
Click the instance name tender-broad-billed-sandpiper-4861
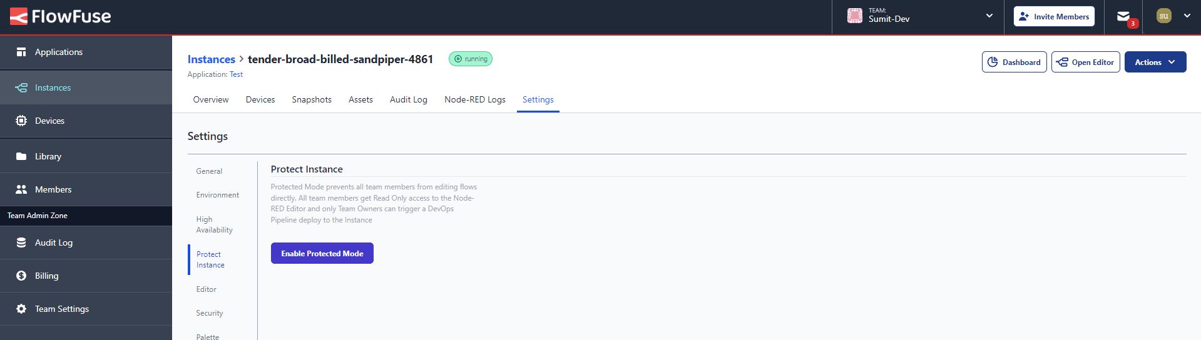click(x=340, y=59)
